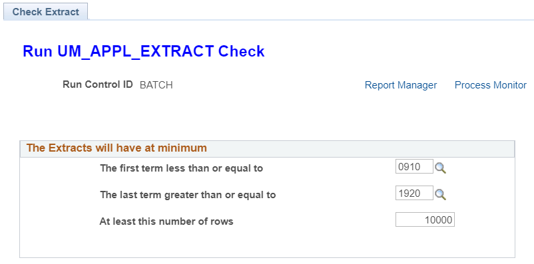The width and height of the screenshot is (534, 264).
Task: Focus the last term field containing 1920
Action: click(414, 193)
